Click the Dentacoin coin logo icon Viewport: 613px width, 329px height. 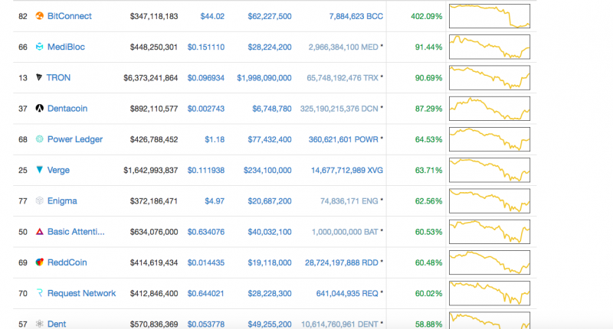pos(40,108)
